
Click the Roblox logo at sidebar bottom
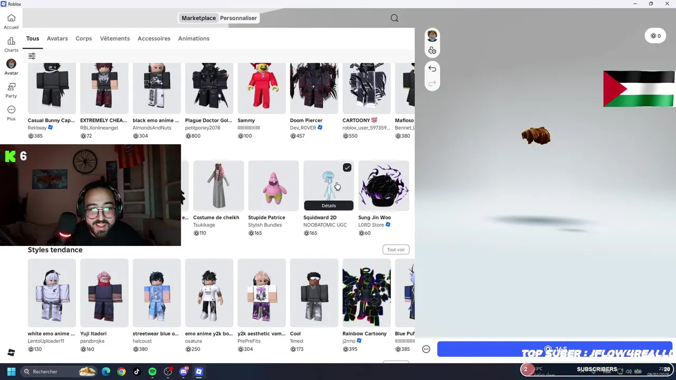click(x=11, y=353)
